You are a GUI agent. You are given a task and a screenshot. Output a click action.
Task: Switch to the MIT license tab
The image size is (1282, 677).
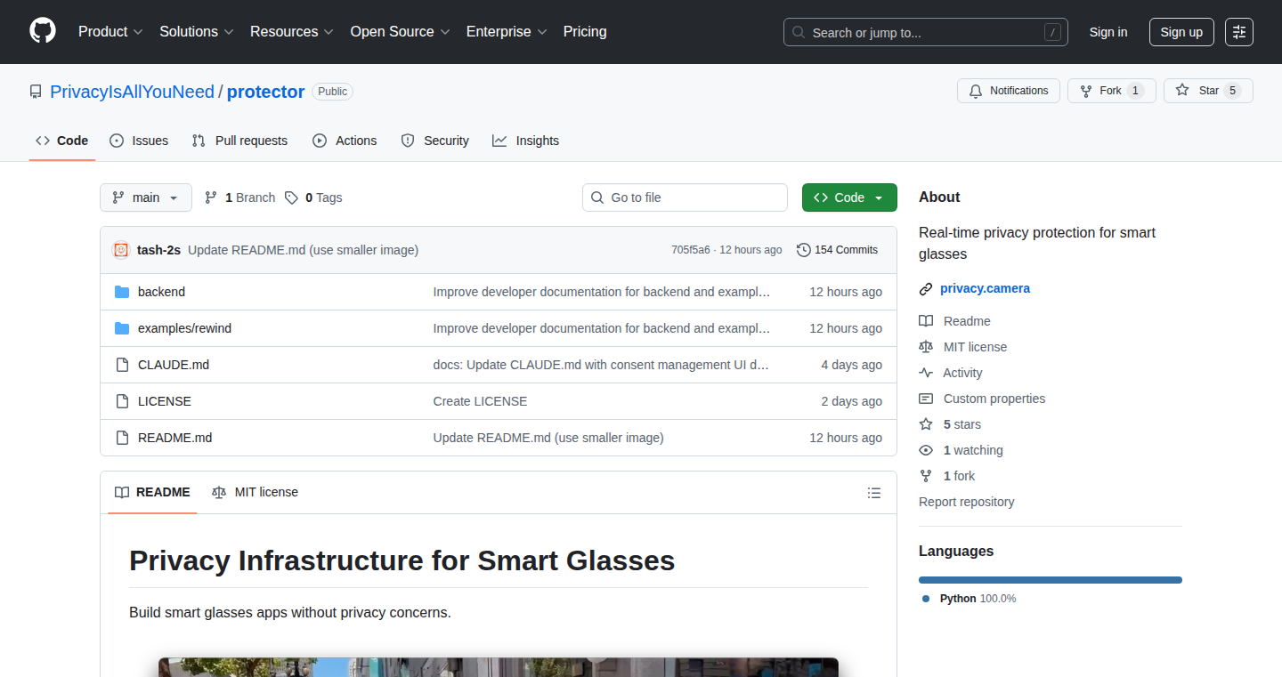255,492
